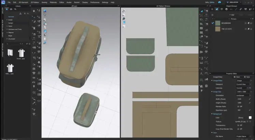Click the download icon in the Library panel
This screenshot has height=140, width=255.
tap(20, 14)
